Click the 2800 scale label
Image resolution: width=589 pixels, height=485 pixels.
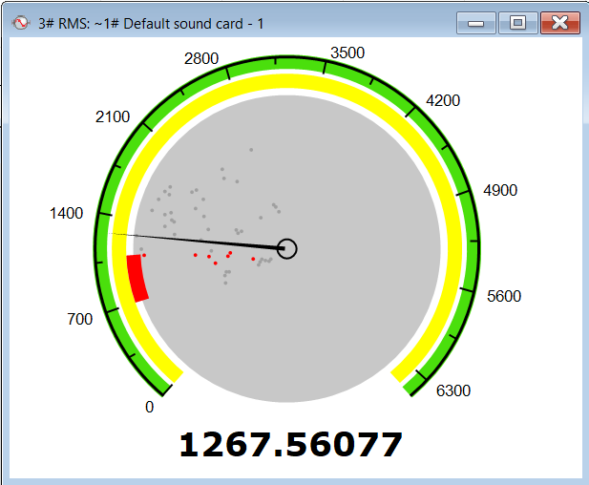click(201, 59)
